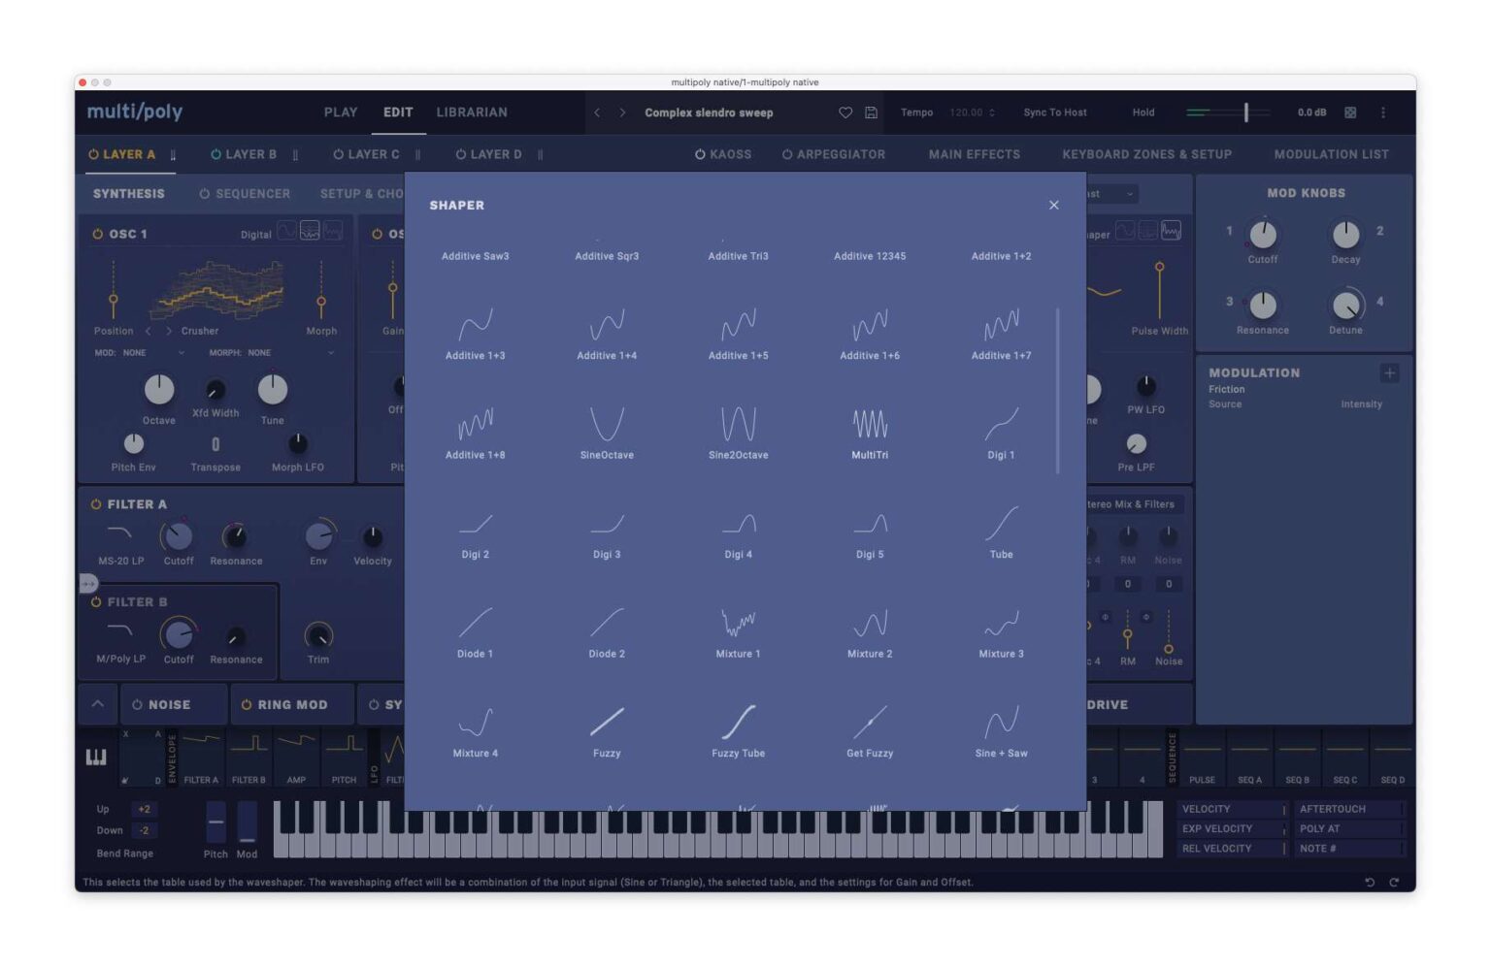This screenshot has width=1491, height=967.
Task: Choose the Digi 1 shaper curve
Action: pos(1001,433)
